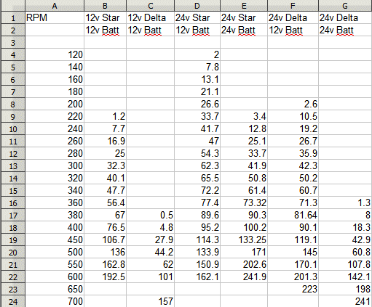Select cell D4 containing 2

click(x=197, y=54)
